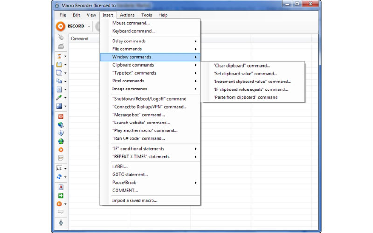Viewport: 373px width, 233px height.
Task: Expand the 'Image commands' submenu
Action: [150, 89]
